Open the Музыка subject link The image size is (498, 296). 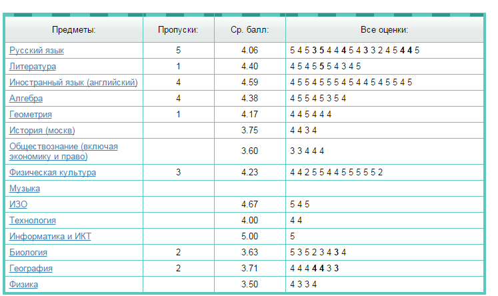click(25, 189)
